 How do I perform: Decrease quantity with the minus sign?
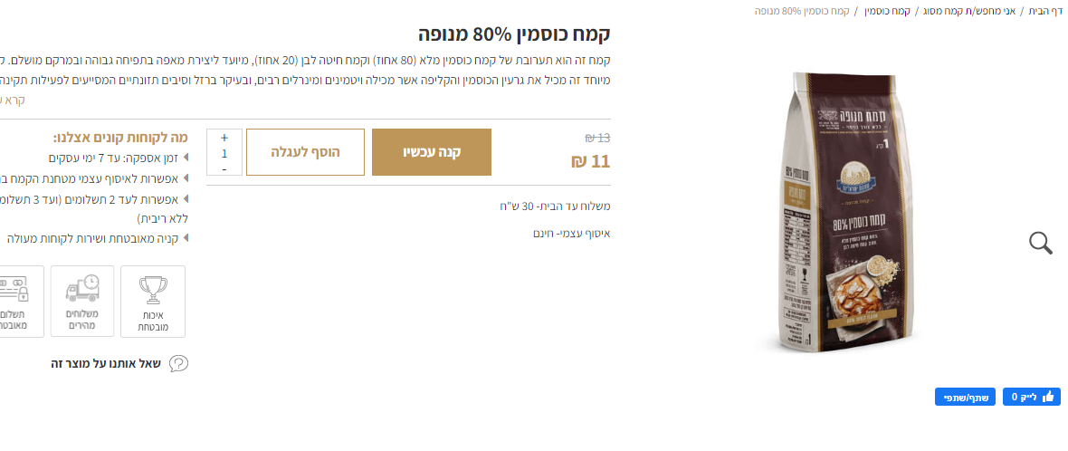[x=224, y=168]
